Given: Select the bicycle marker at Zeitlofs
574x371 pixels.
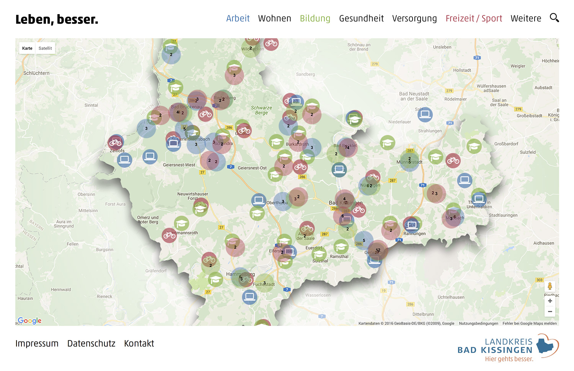Looking at the screenshot, I should click(x=115, y=143).
